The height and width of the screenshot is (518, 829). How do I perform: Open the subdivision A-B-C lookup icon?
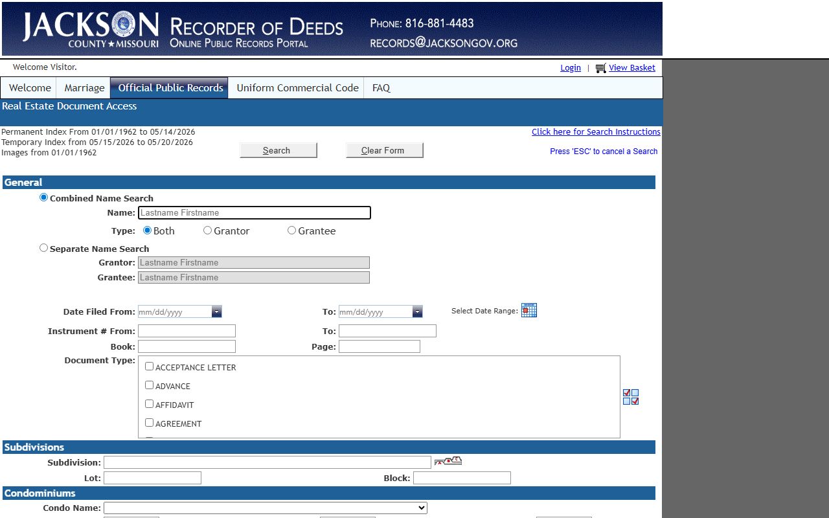point(448,461)
